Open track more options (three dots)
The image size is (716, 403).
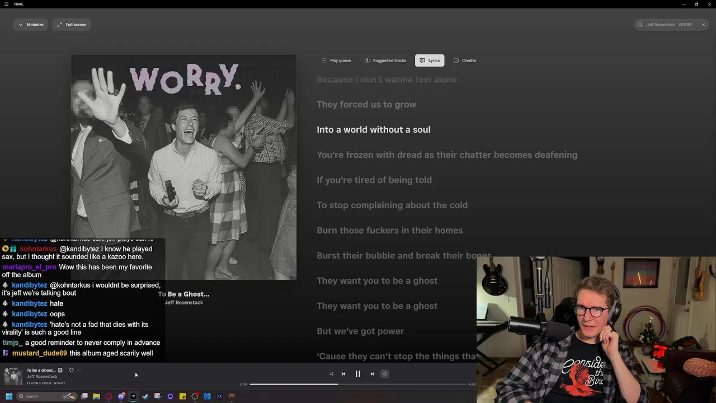tap(79, 371)
